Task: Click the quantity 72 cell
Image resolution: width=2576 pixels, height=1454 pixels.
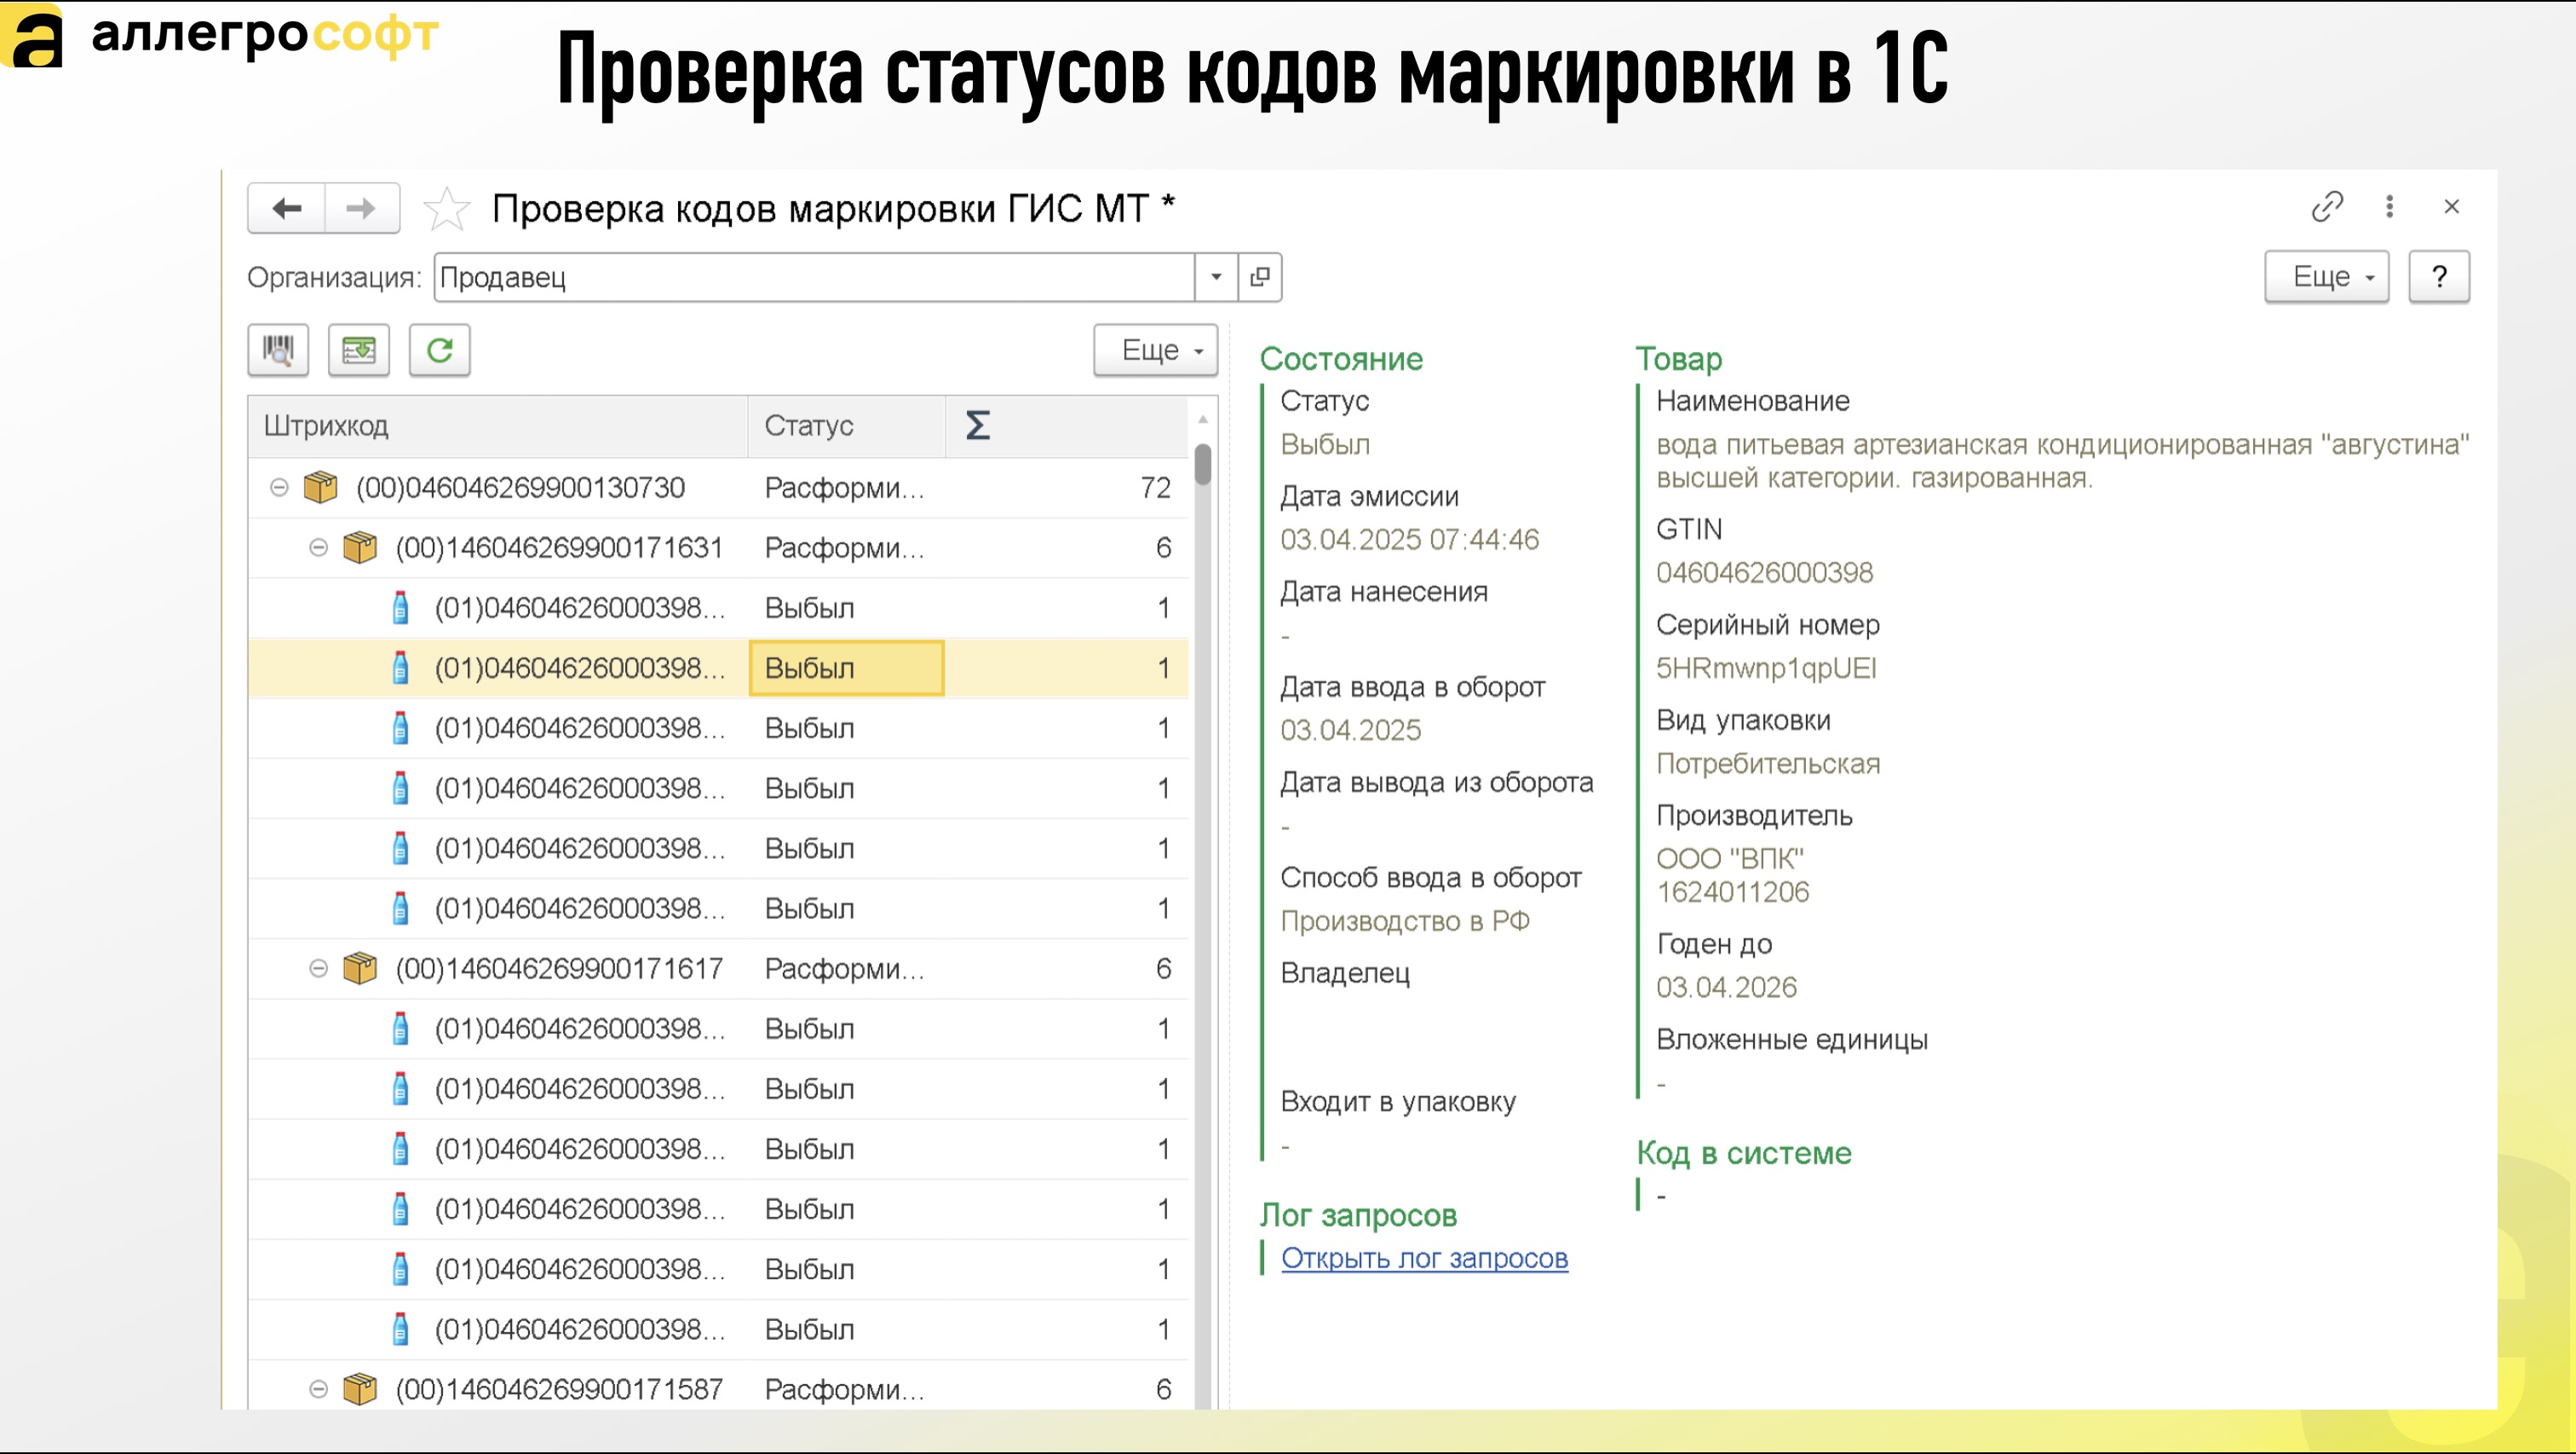Action: (1067, 488)
